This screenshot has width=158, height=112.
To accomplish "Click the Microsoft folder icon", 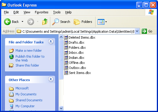I will [x=11, y=89].
